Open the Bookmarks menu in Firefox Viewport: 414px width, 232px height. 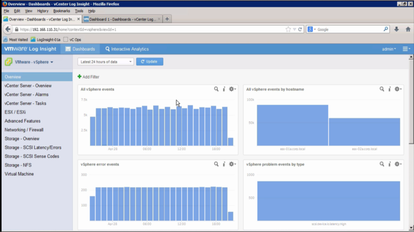(x=61, y=10)
